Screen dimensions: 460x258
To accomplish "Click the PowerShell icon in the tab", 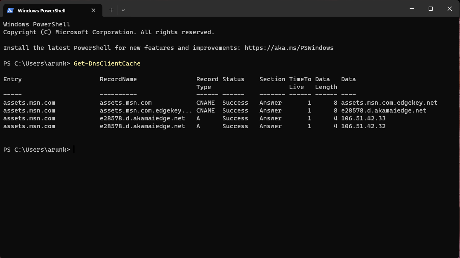I will point(10,10).
